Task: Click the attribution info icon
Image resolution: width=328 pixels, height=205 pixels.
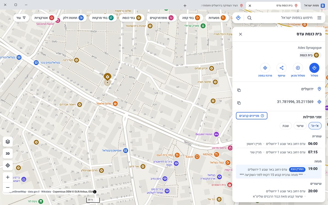Action: pyautogui.click(x=95, y=192)
